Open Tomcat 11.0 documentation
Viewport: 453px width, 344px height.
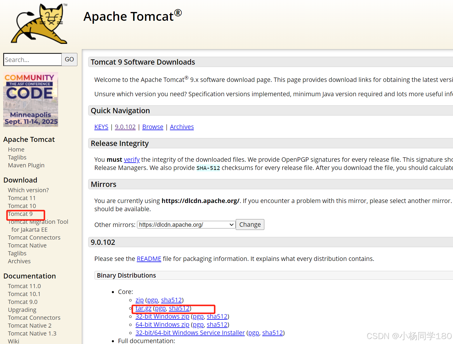[24, 286]
